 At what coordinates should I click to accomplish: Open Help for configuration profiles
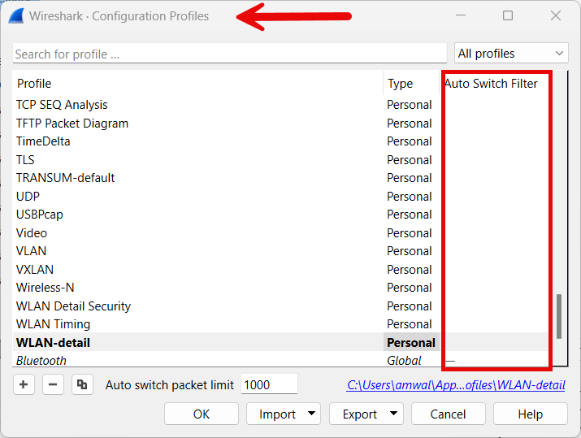pyautogui.click(x=530, y=414)
